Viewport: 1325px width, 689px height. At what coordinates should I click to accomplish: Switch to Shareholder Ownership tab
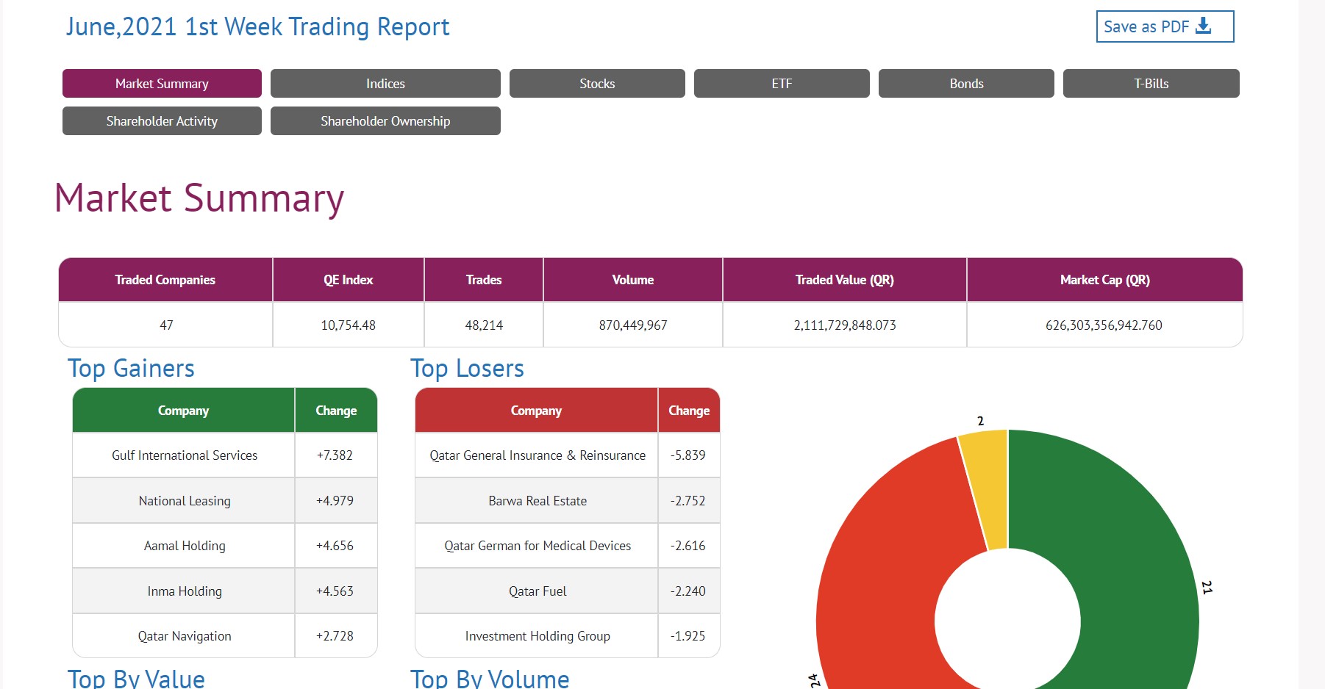(x=385, y=121)
